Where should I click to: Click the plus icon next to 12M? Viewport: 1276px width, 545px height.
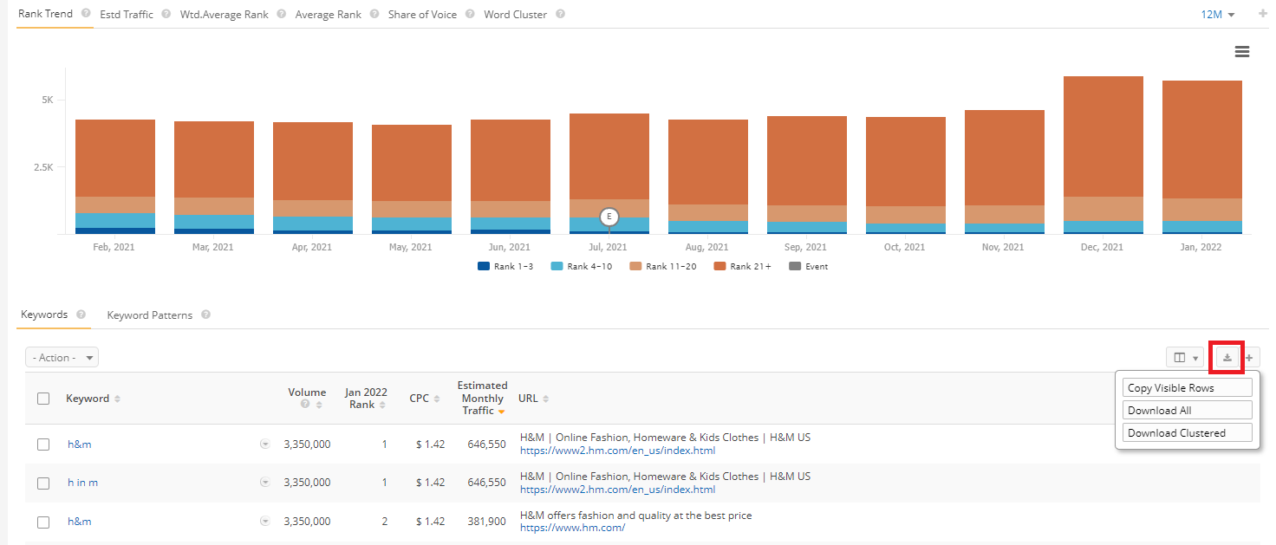coord(1262,15)
